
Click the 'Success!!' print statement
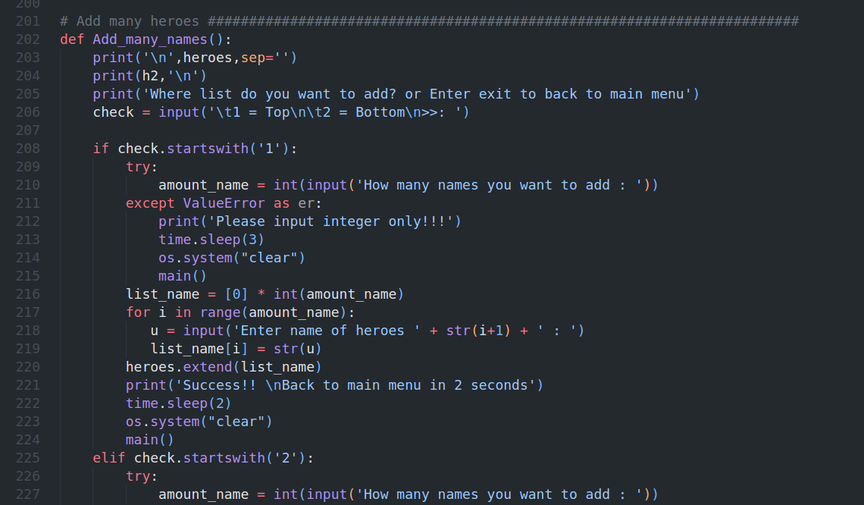click(334, 385)
